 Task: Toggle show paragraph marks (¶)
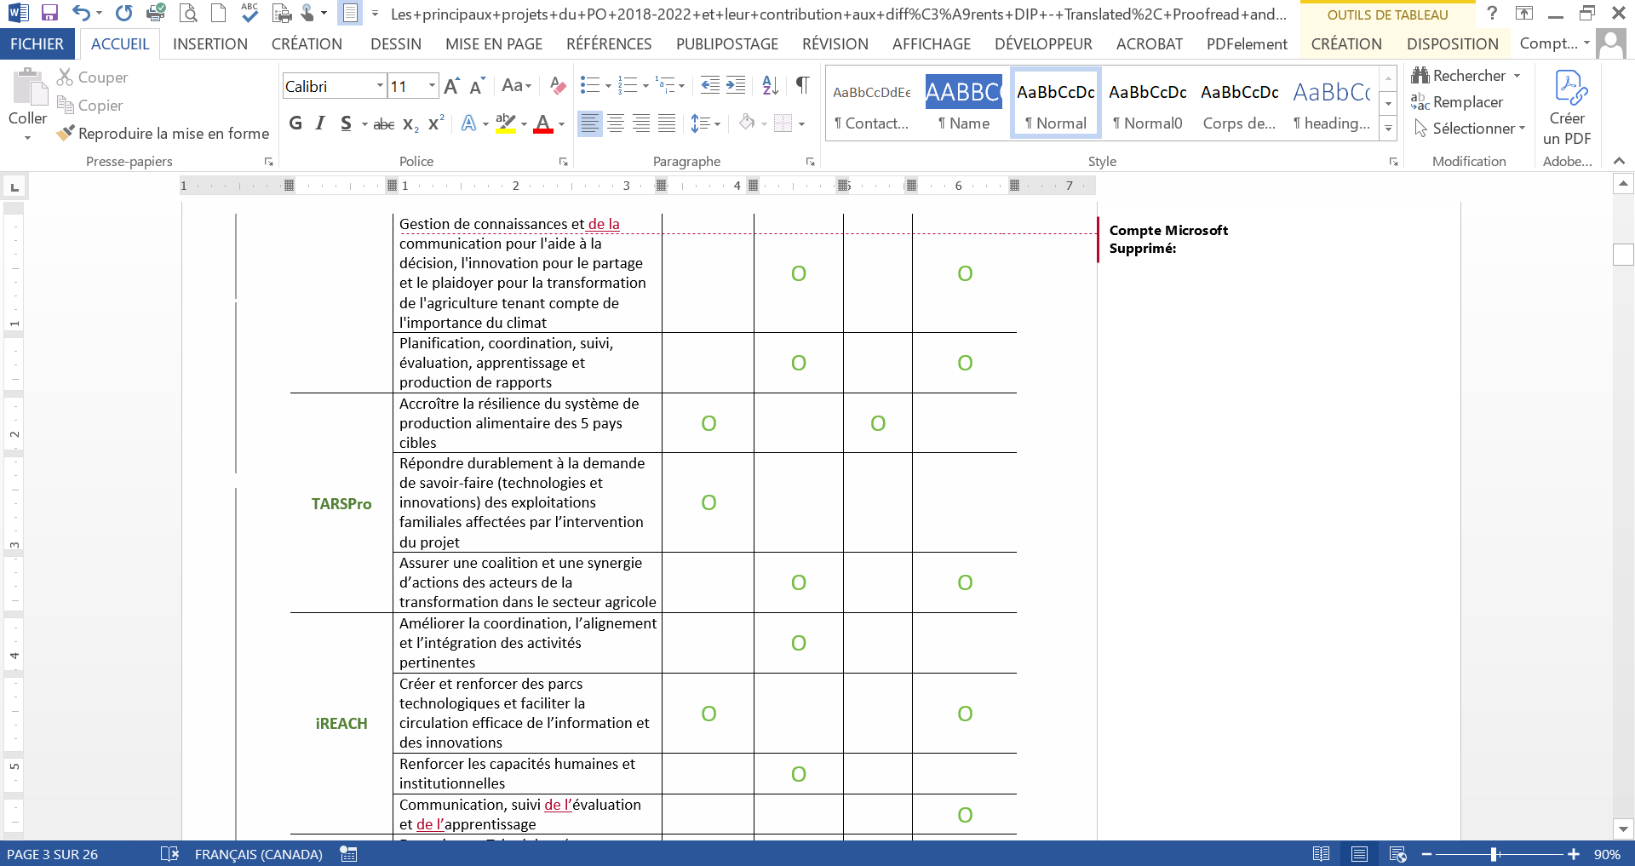coord(802,85)
